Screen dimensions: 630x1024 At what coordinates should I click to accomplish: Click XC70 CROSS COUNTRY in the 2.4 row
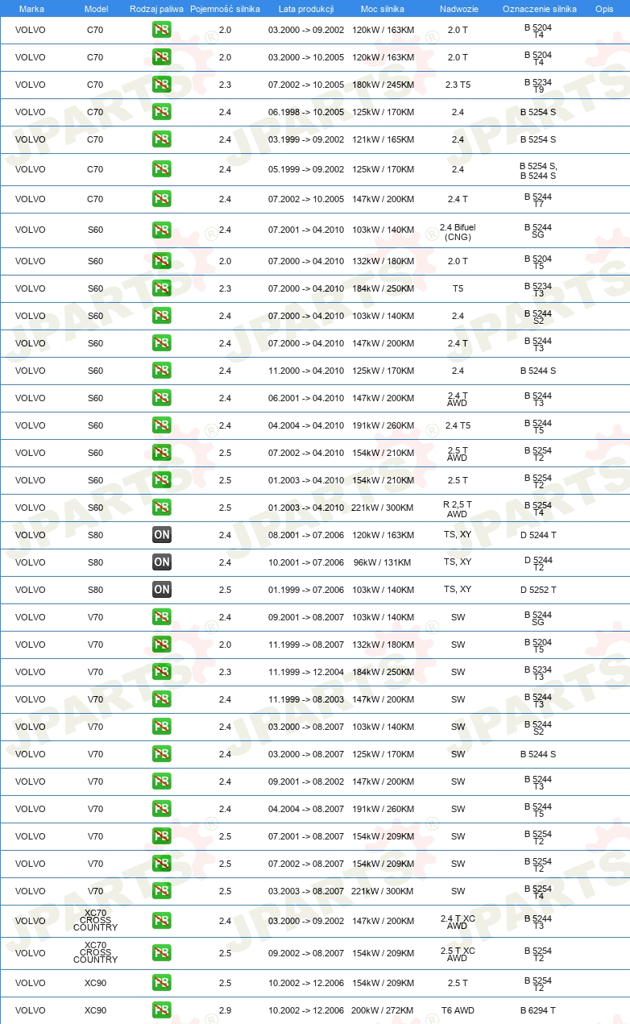[x=95, y=920]
